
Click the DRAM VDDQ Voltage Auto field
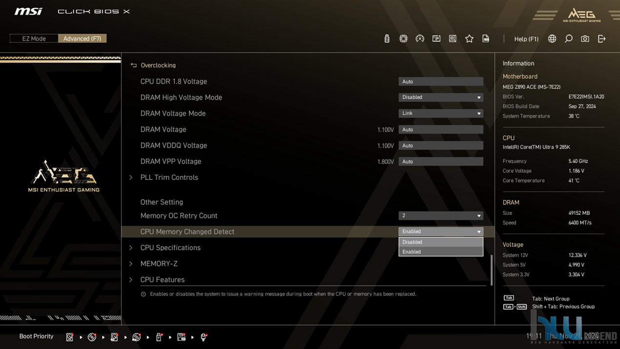pyautogui.click(x=441, y=146)
